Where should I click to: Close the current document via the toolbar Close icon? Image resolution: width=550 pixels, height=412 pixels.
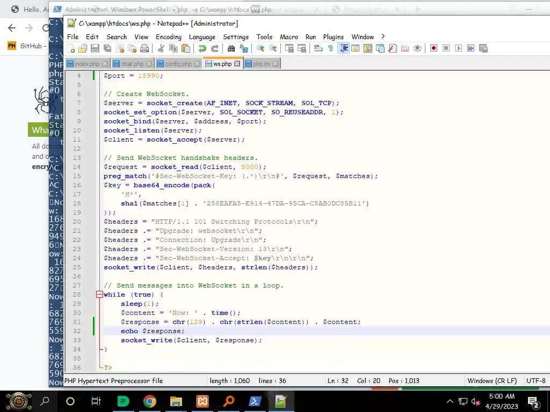(120, 48)
